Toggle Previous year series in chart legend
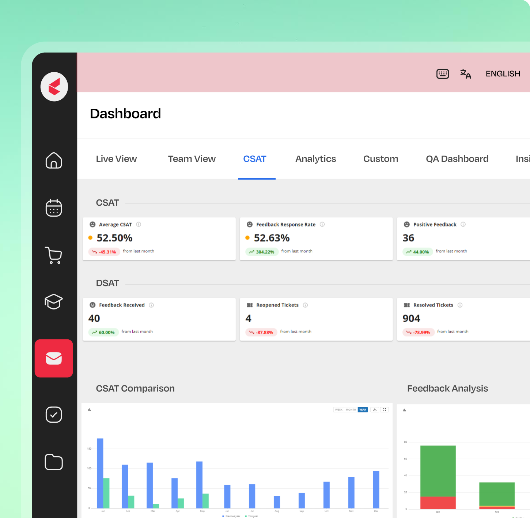The image size is (530, 518). [x=231, y=516]
